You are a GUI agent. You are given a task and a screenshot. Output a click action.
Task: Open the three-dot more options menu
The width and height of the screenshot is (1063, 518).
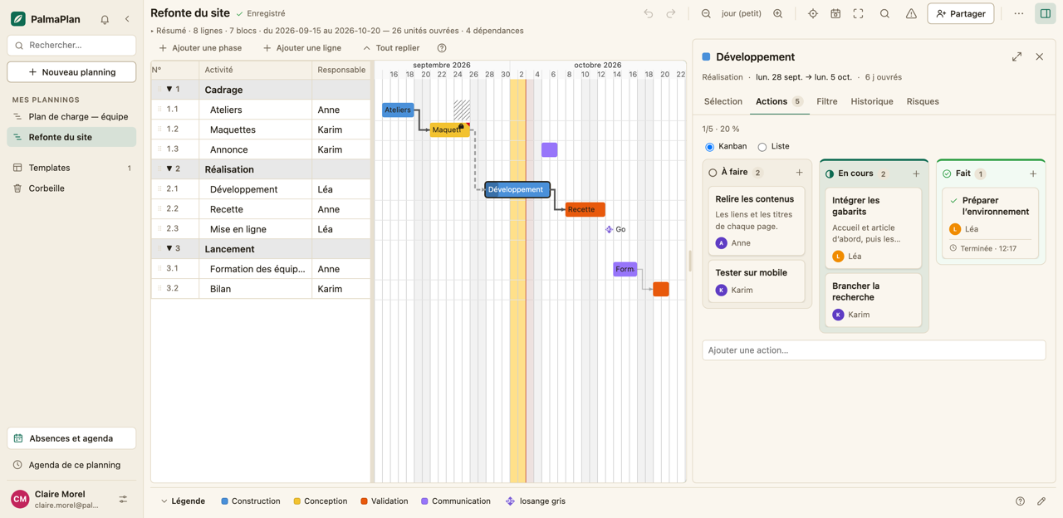(1018, 13)
